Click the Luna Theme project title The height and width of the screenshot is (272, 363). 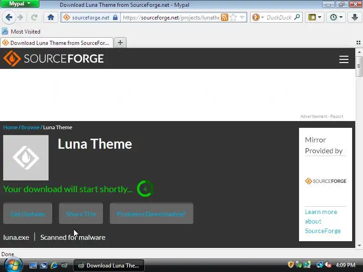(95, 144)
